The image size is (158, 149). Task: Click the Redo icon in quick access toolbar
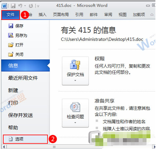[31, 6]
